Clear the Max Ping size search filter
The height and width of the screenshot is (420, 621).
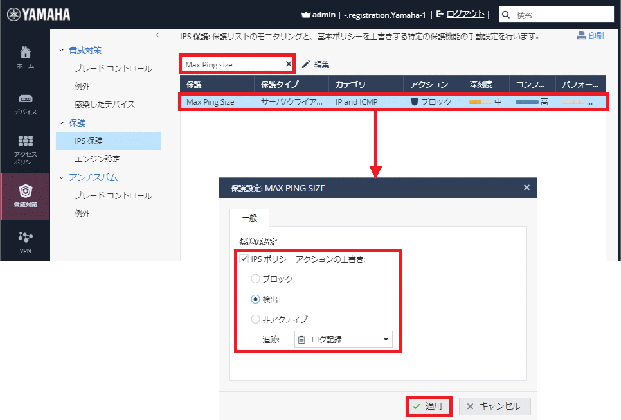[x=288, y=64]
